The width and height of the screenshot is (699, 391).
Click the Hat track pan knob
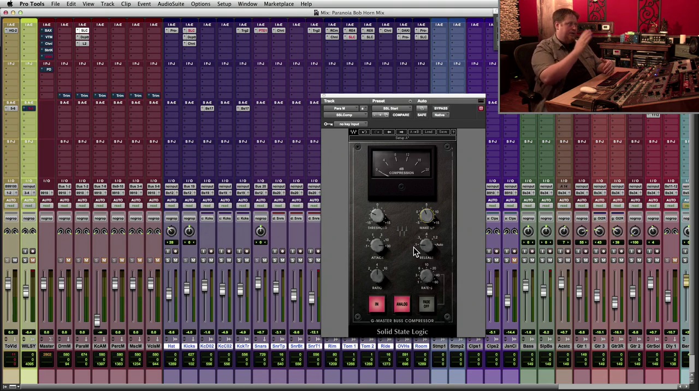tap(171, 232)
